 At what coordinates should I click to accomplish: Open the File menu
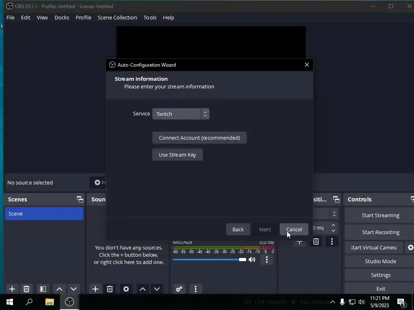(11, 18)
